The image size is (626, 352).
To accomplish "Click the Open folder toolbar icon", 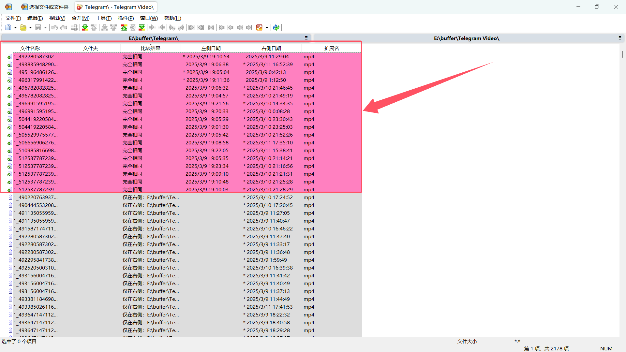I will [23, 27].
